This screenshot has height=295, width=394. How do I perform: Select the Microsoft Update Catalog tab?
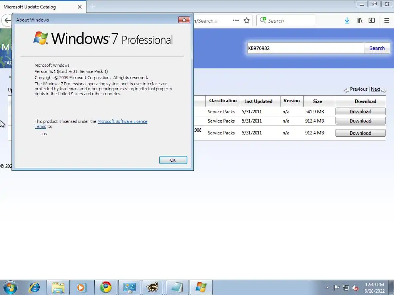43,7
